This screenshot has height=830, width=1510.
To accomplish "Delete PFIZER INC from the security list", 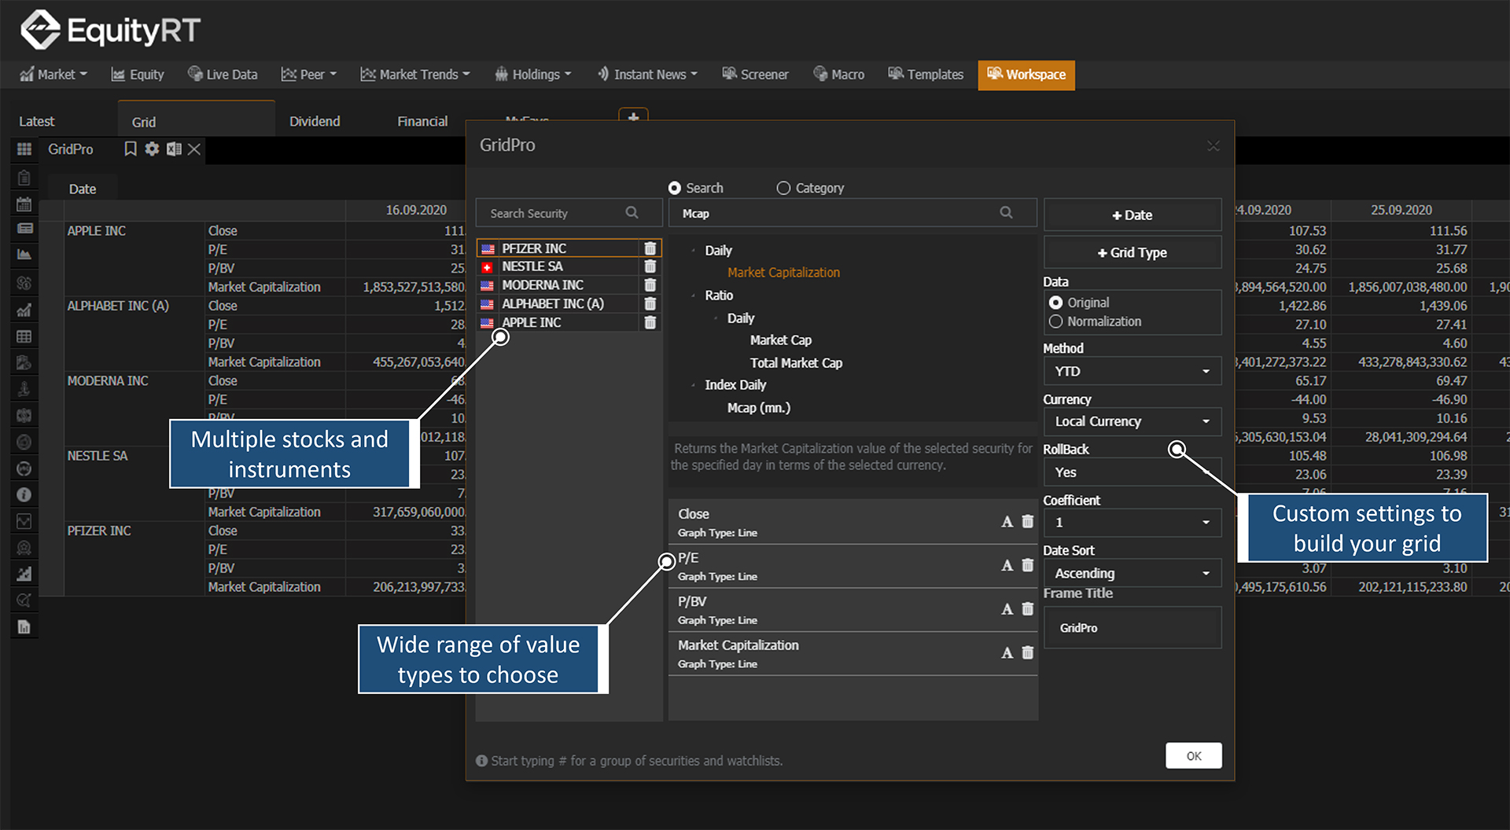I will click(650, 248).
